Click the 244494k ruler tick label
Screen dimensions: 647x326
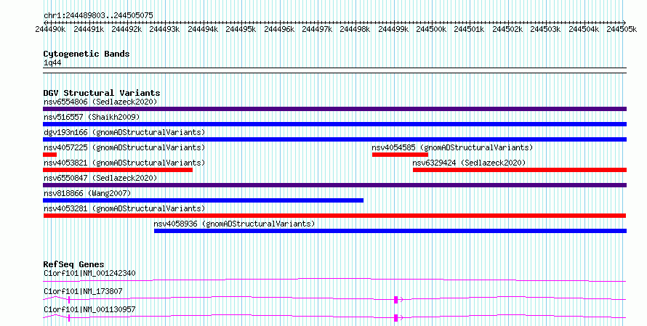pos(203,29)
